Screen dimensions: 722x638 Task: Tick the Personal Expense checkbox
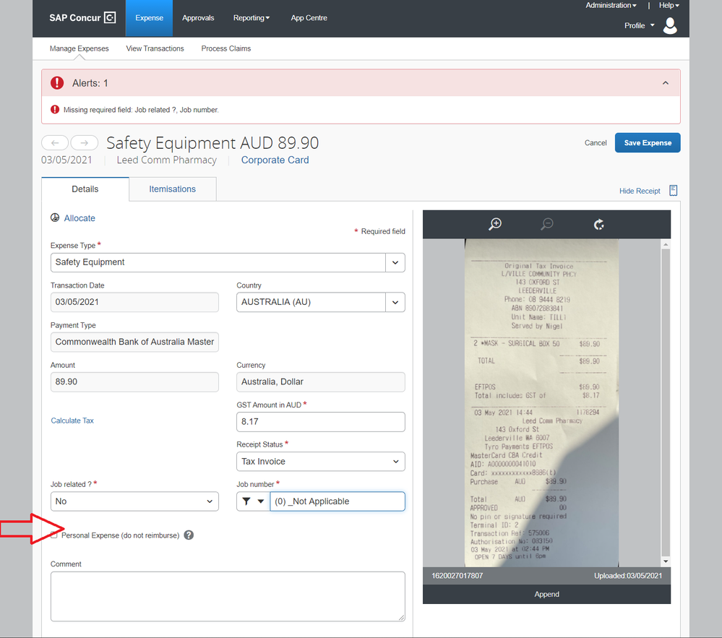pyautogui.click(x=54, y=535)
